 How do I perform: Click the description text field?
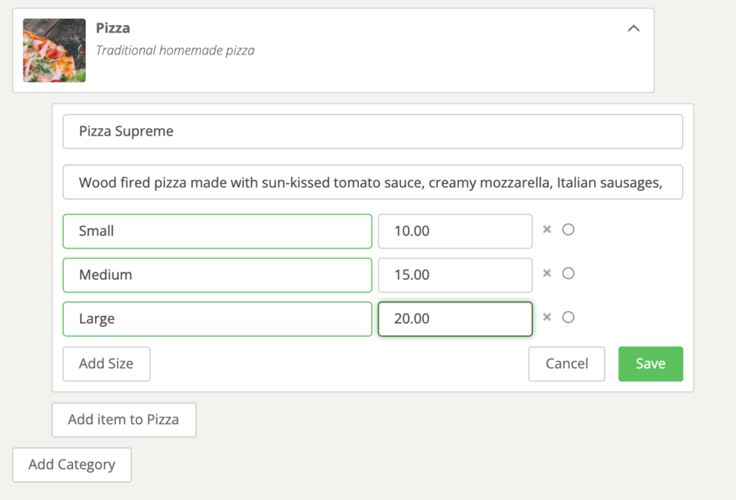[x=372, y=182]
